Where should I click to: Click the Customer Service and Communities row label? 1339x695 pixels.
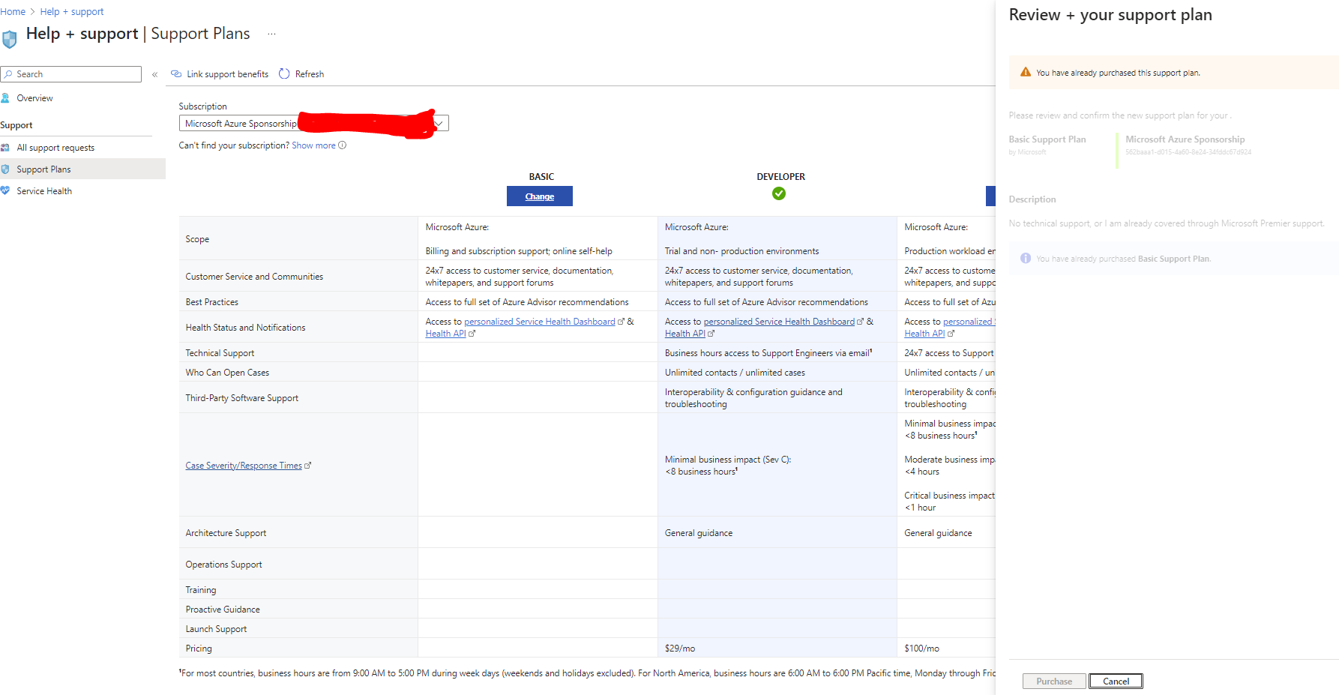point(254,277)
